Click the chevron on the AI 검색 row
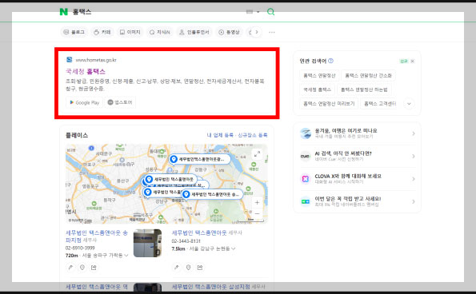This screenshot has height=294, width=476. [x=413, y=156]
